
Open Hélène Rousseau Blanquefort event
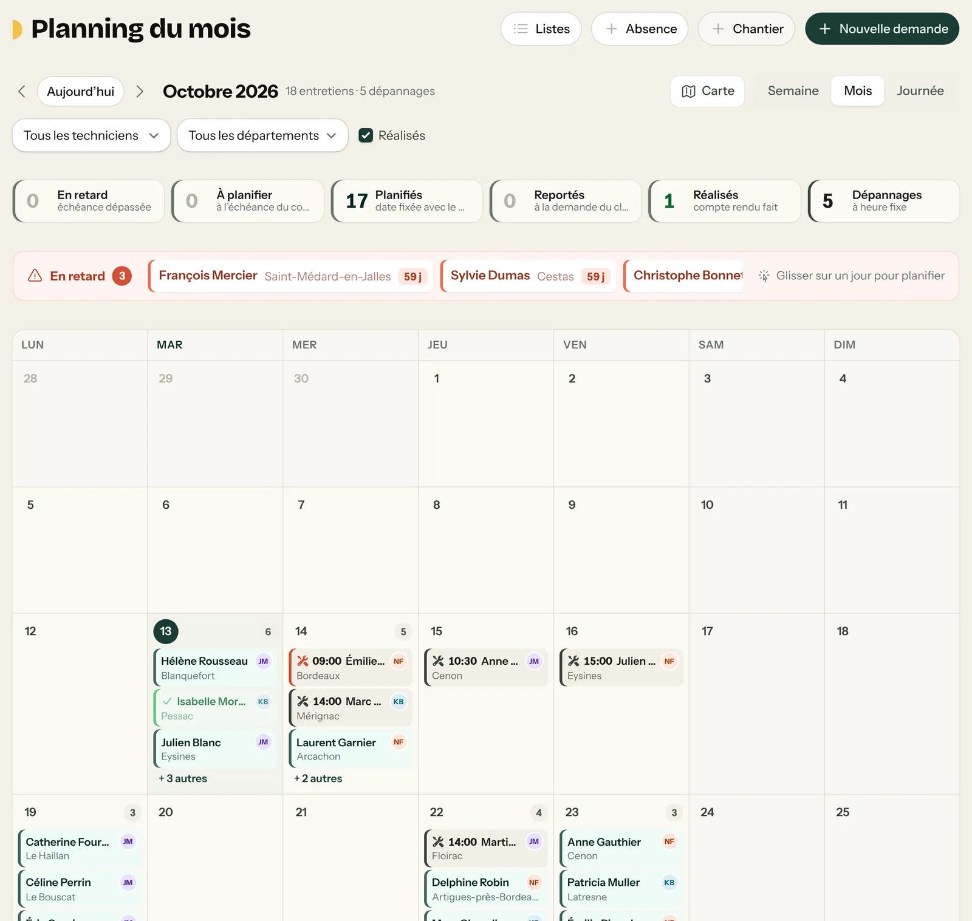pos(215,668)
